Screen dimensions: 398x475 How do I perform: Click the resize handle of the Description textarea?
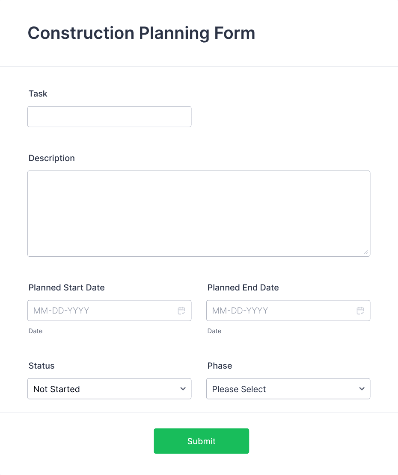pos(367,253)
